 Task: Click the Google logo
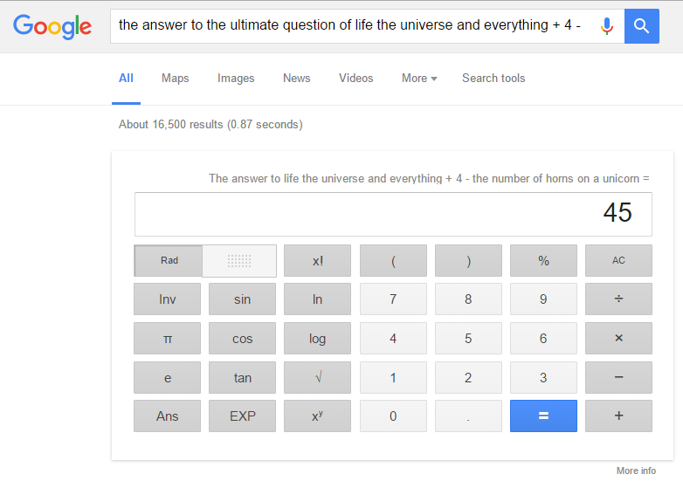(x=52, y=26)
